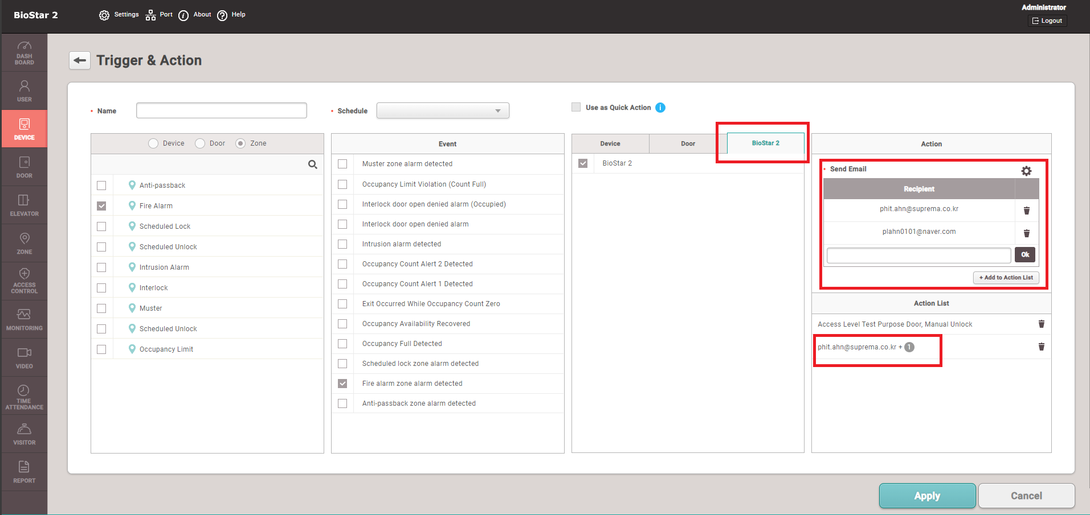Click the Name input field

222,110
